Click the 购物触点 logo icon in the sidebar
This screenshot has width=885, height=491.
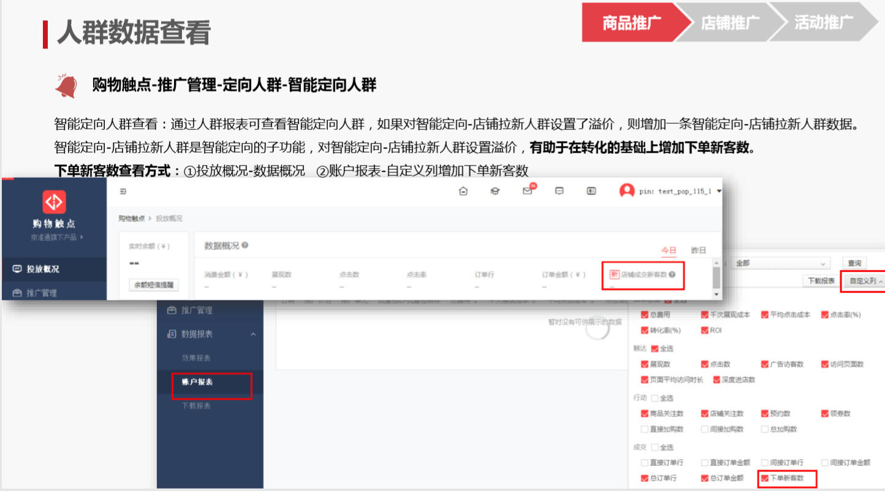pyautogui.click(x=54, y=202)
